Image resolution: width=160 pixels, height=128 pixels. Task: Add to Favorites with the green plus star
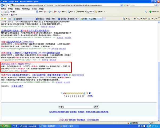pyautogui.click(x=5, y=19)
